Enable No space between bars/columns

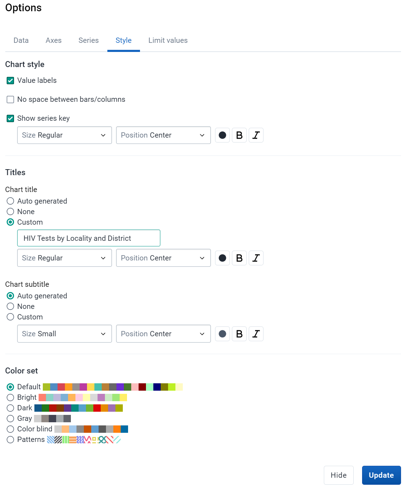pyautogui.click(x=11, y=99)
